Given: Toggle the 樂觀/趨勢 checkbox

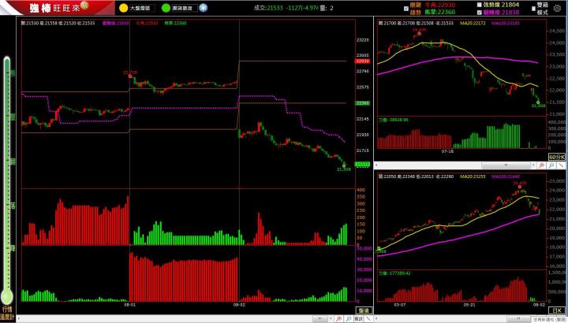Looking at the screenshot, I should 405,9.
